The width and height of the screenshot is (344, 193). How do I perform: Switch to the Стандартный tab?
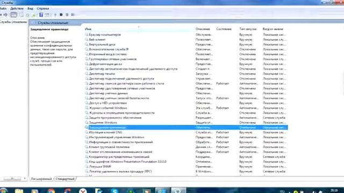[65, 179]
